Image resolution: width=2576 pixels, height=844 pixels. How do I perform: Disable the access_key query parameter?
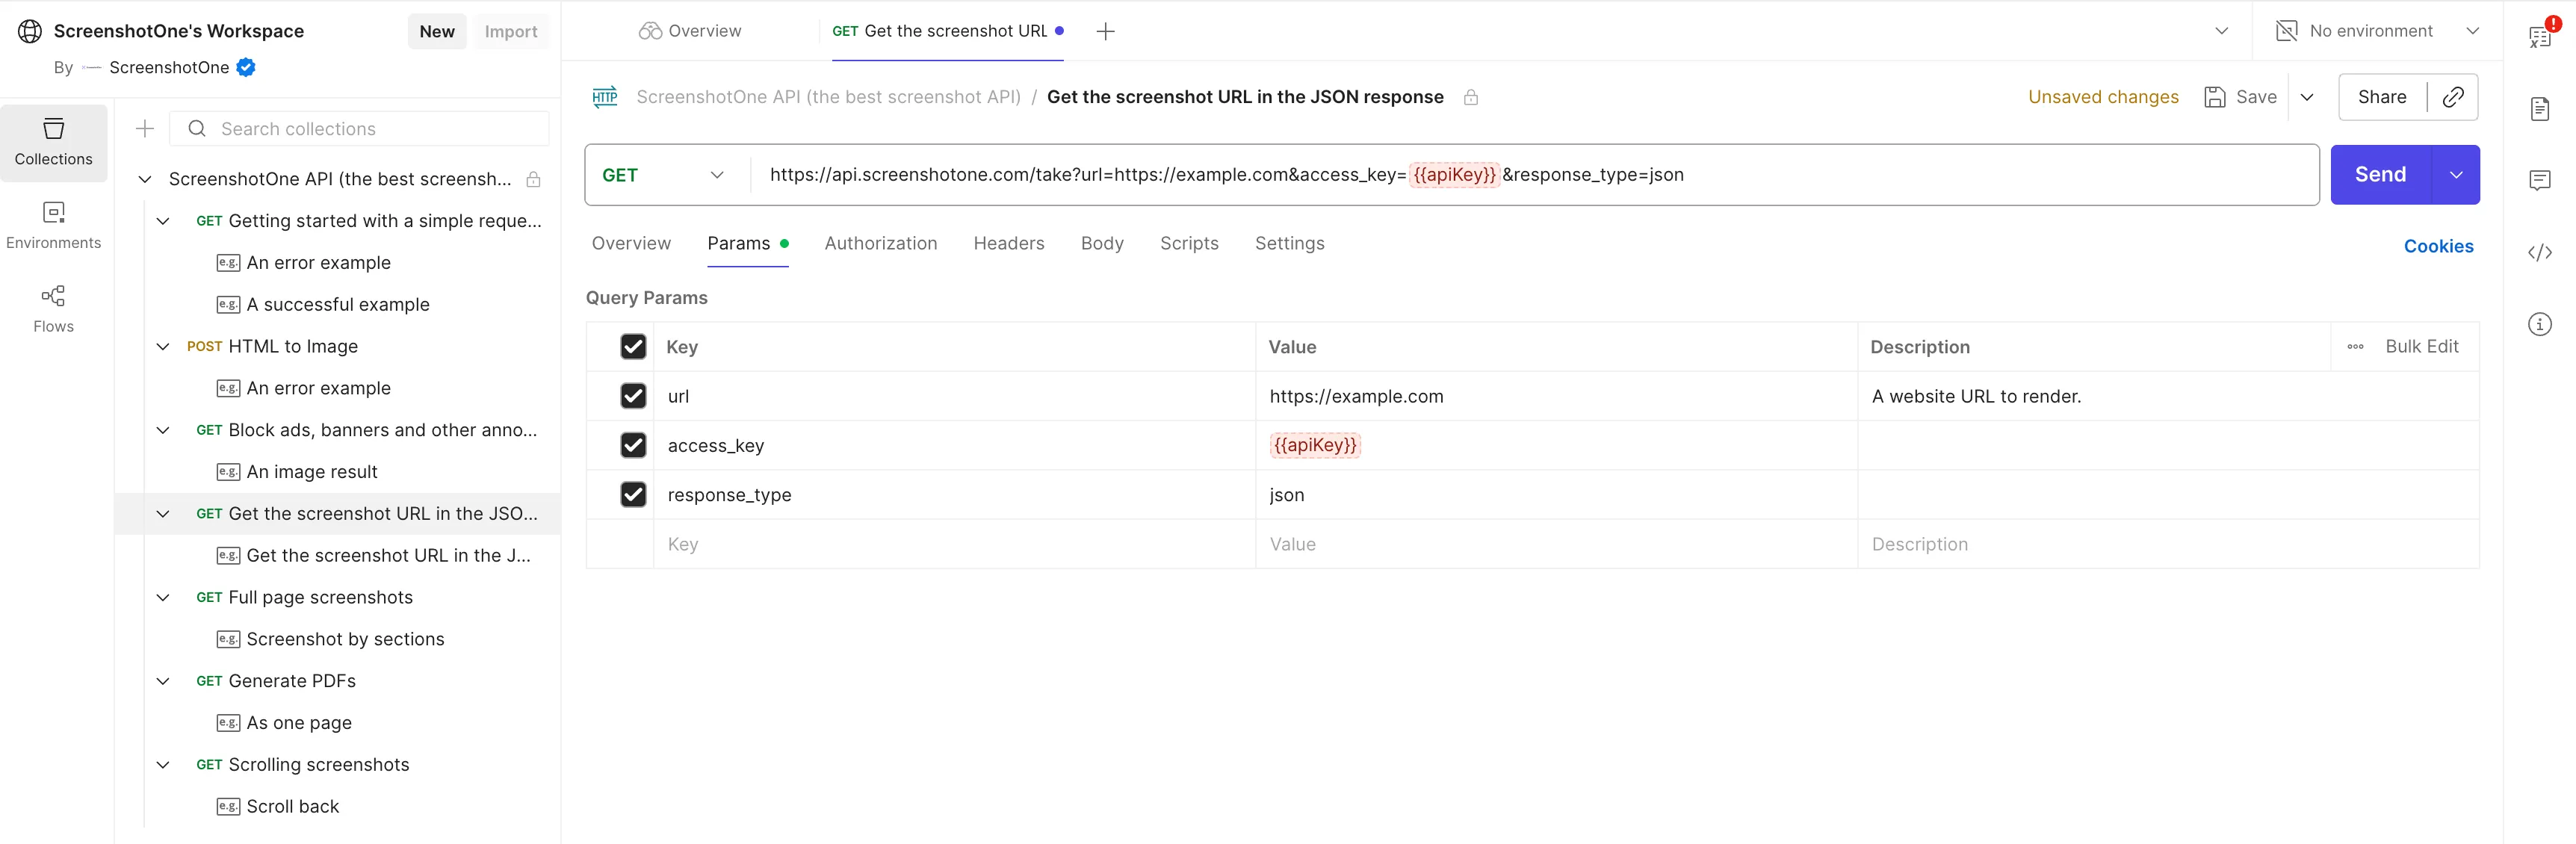tap(634, 445)
